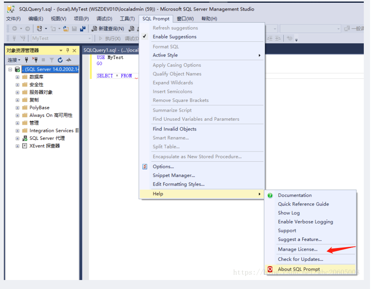Image resolution: width=372 pixels, height=289 pixels.
Task: Click the About SQL Prompt icon
Action: point(269,269)
